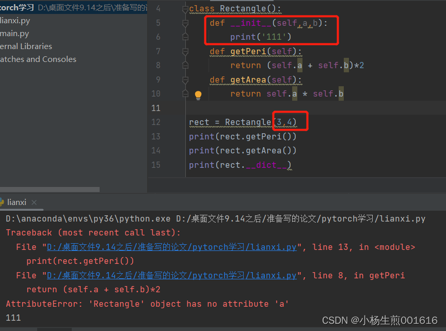Click the fold-end marker beside line 6
The height and width of the screenshot is (331, 446).
click(185, 37)
